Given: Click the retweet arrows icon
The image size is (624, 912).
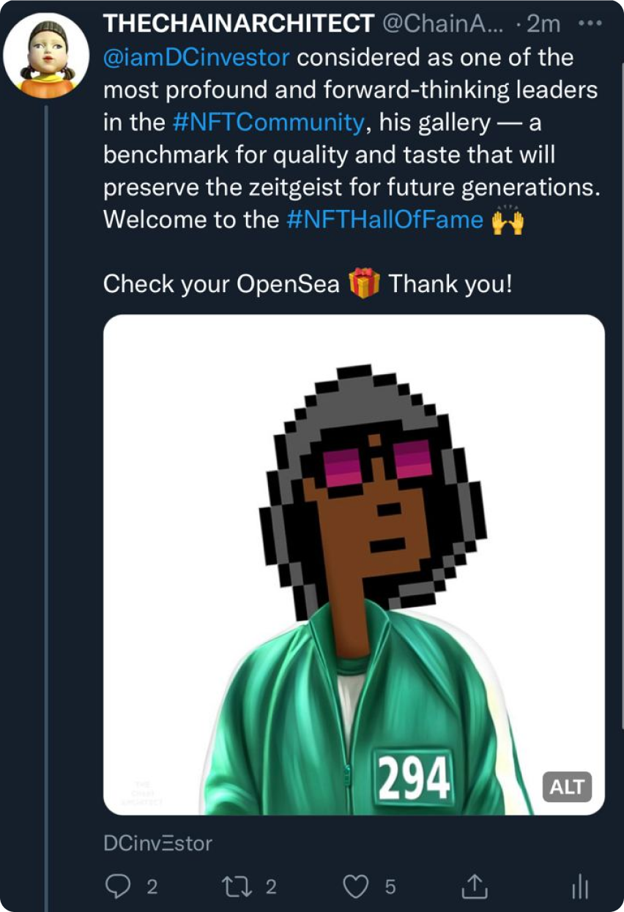Looking at the screenshot, I should click(x=237, y=887).
